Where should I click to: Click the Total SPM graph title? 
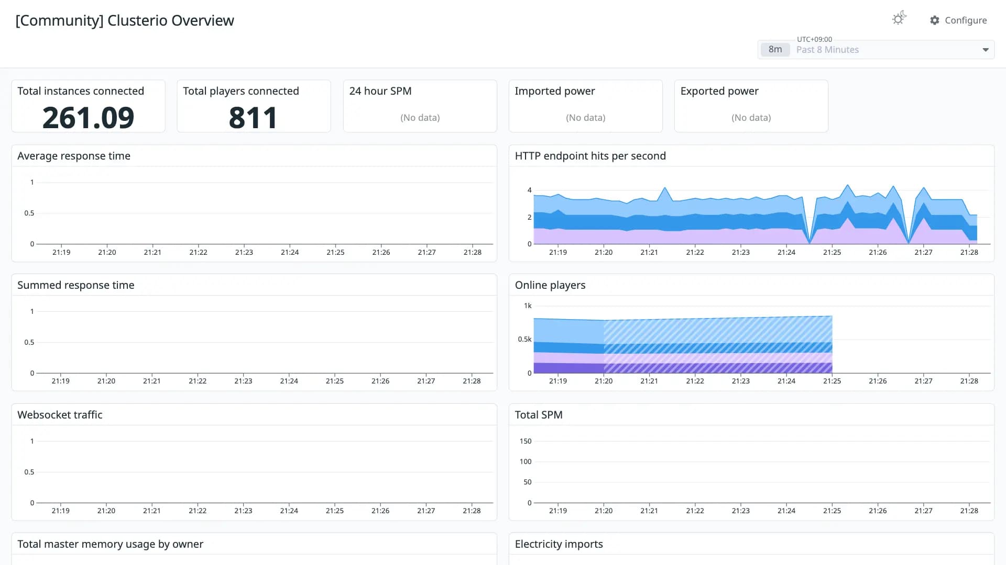(x=539, y=415)
